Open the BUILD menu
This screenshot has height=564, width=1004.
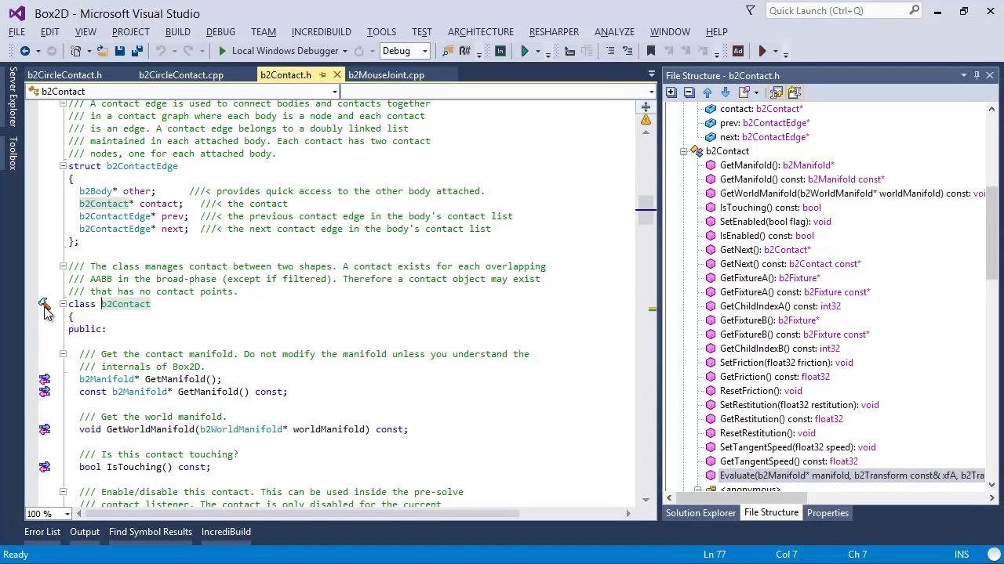tap(178, 32)
